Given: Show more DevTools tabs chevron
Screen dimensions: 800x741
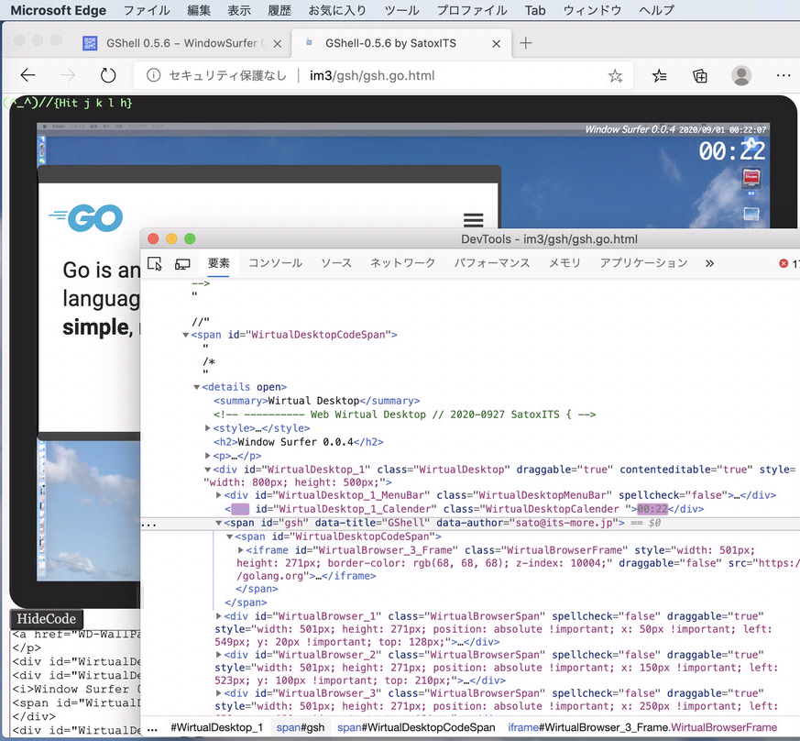Looking at the screenshot, I should coord(709,263).
